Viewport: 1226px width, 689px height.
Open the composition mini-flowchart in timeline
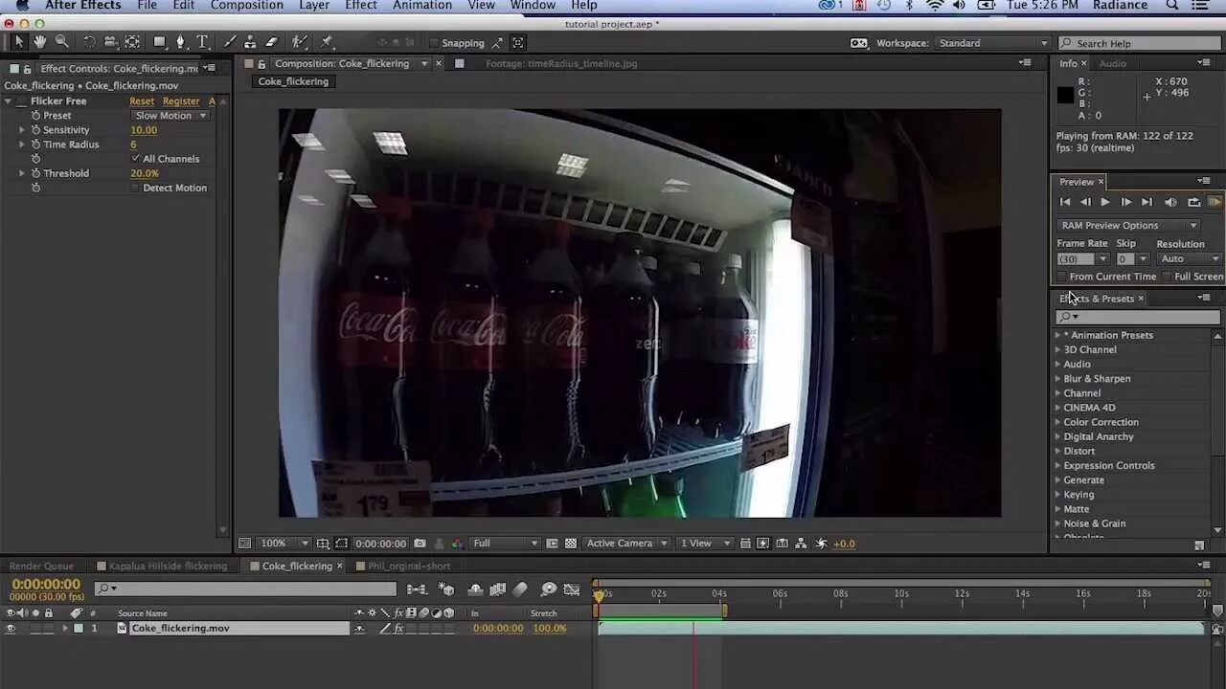point(417,589)
